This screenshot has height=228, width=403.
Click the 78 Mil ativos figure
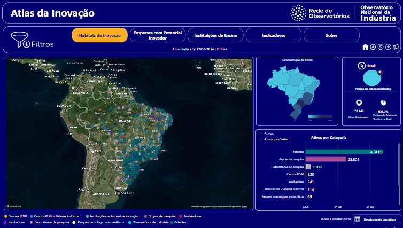pos(359,111)
